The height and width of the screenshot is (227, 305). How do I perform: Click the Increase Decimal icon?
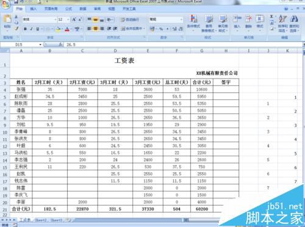[174, 29]
